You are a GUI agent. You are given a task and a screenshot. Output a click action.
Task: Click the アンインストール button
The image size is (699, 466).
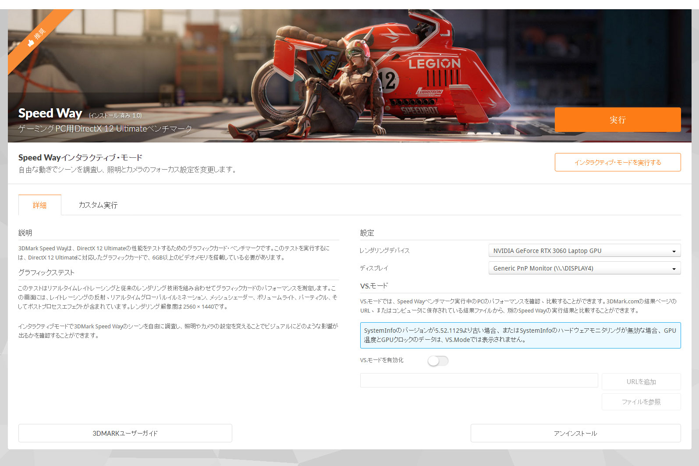[x=576, y=433]
